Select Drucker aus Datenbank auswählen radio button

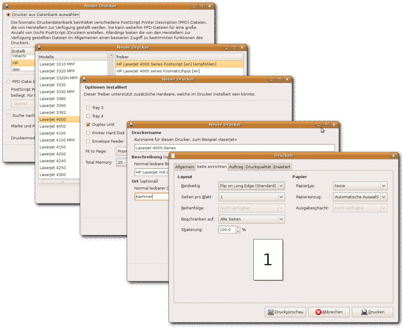[x=9, y=15]
